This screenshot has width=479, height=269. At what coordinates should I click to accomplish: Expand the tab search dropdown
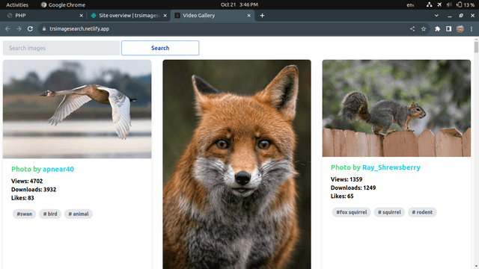click(x=436, y=16)
